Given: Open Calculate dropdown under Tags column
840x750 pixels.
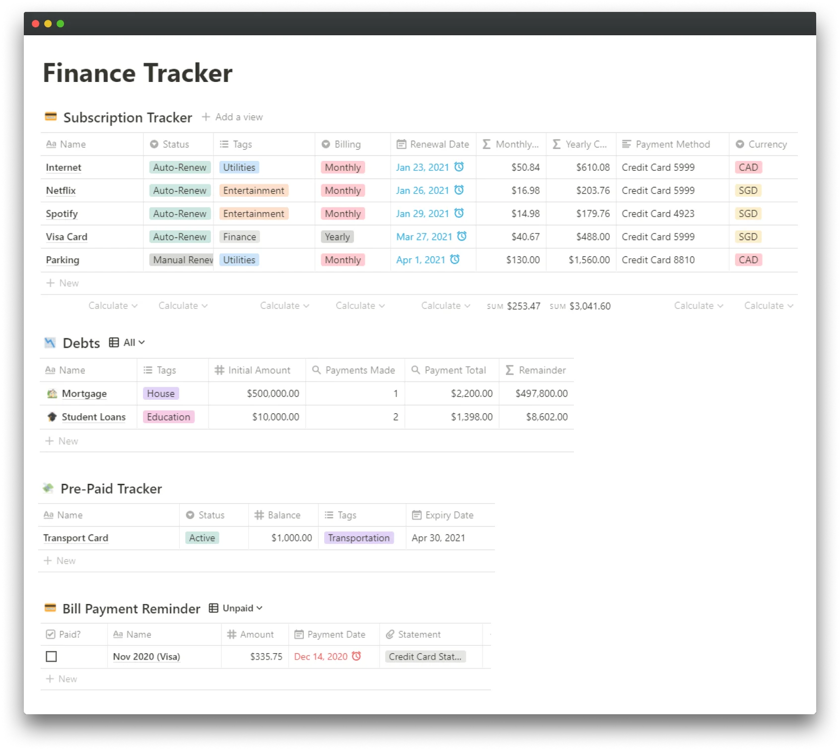Looking at the screenshot, I should (x=284, y=305).
